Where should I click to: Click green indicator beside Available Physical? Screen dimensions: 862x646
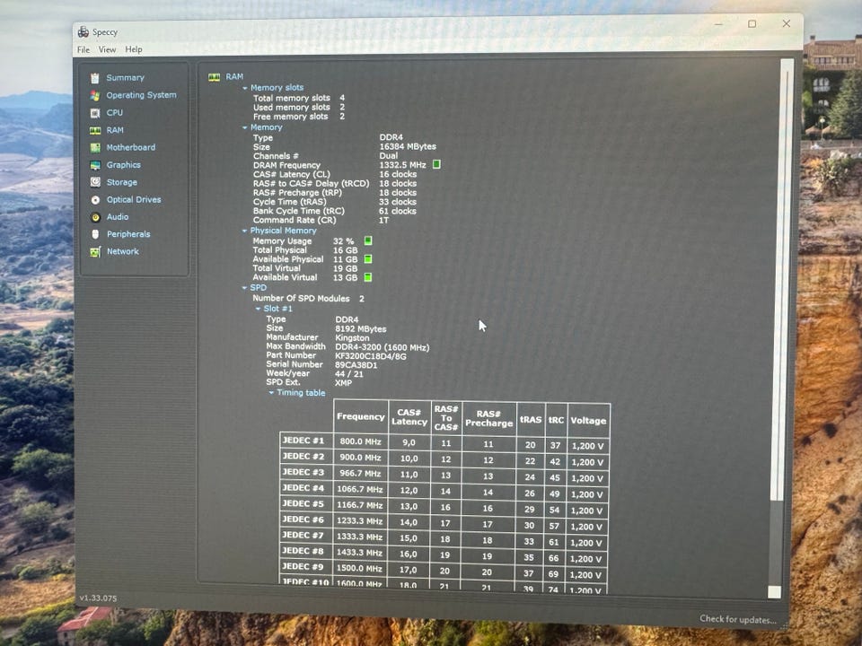coord(368,258)
